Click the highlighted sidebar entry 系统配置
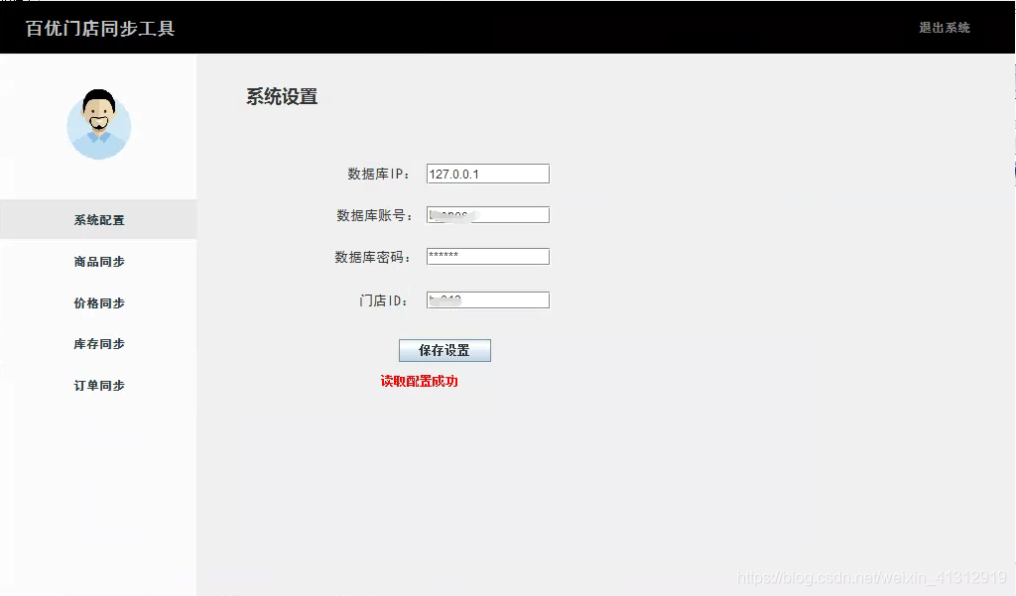 [x=98, y=219]
